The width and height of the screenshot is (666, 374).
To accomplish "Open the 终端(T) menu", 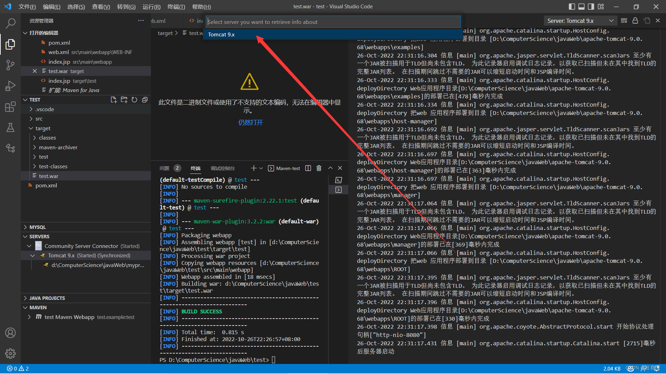I will pos(176,7).
